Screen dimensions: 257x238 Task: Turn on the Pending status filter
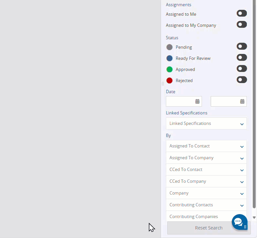(x=242, y=46)
